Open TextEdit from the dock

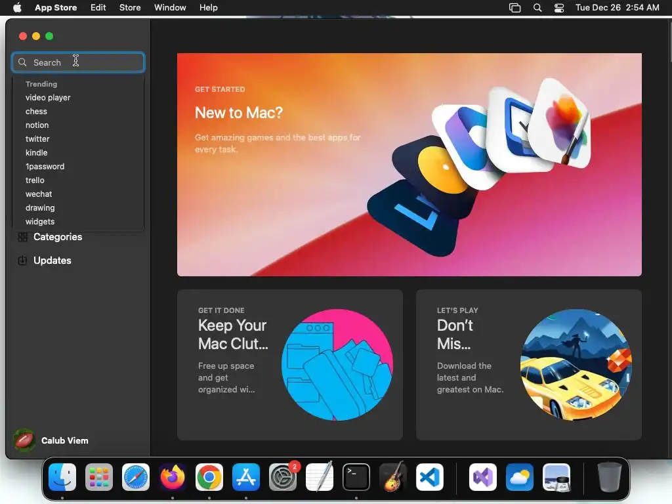[x=320, y=477]
